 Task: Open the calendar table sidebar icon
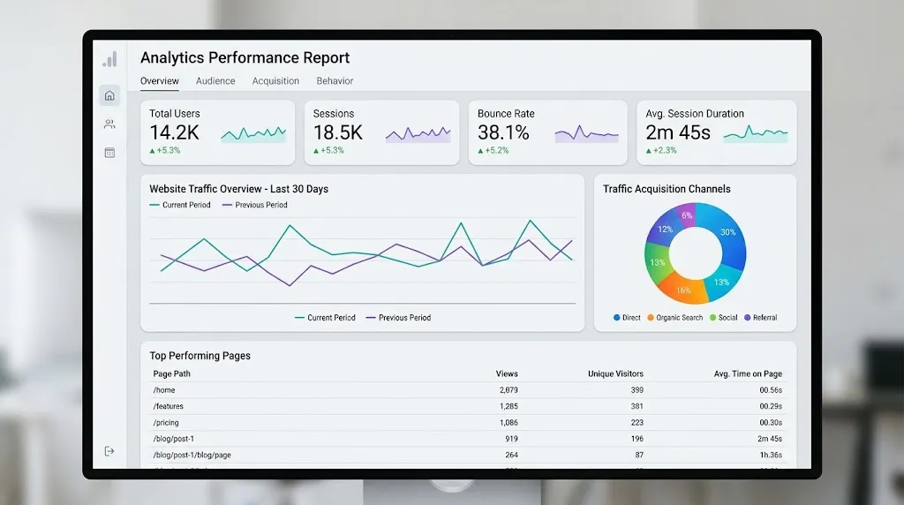(x=109, y=153)
